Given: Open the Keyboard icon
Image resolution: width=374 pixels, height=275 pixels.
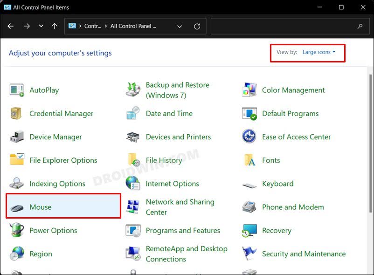Looking at the screenshot, I should pyautogui.click(x=249, y=185).
